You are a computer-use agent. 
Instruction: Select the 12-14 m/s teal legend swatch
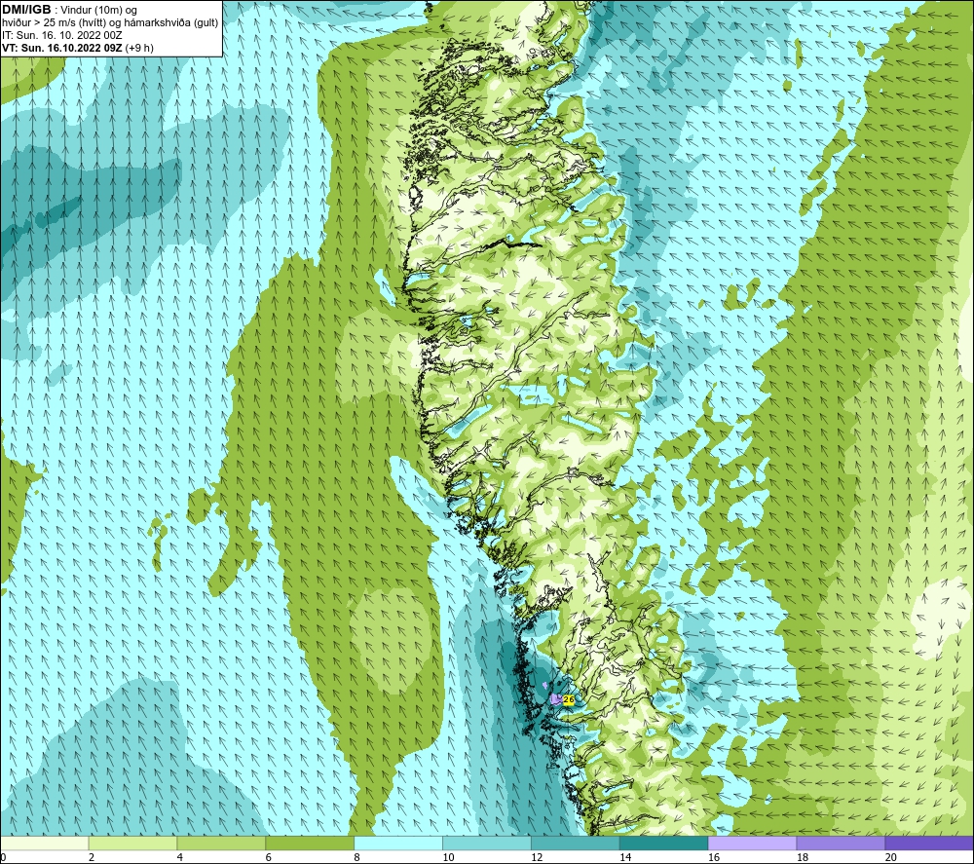576,844
